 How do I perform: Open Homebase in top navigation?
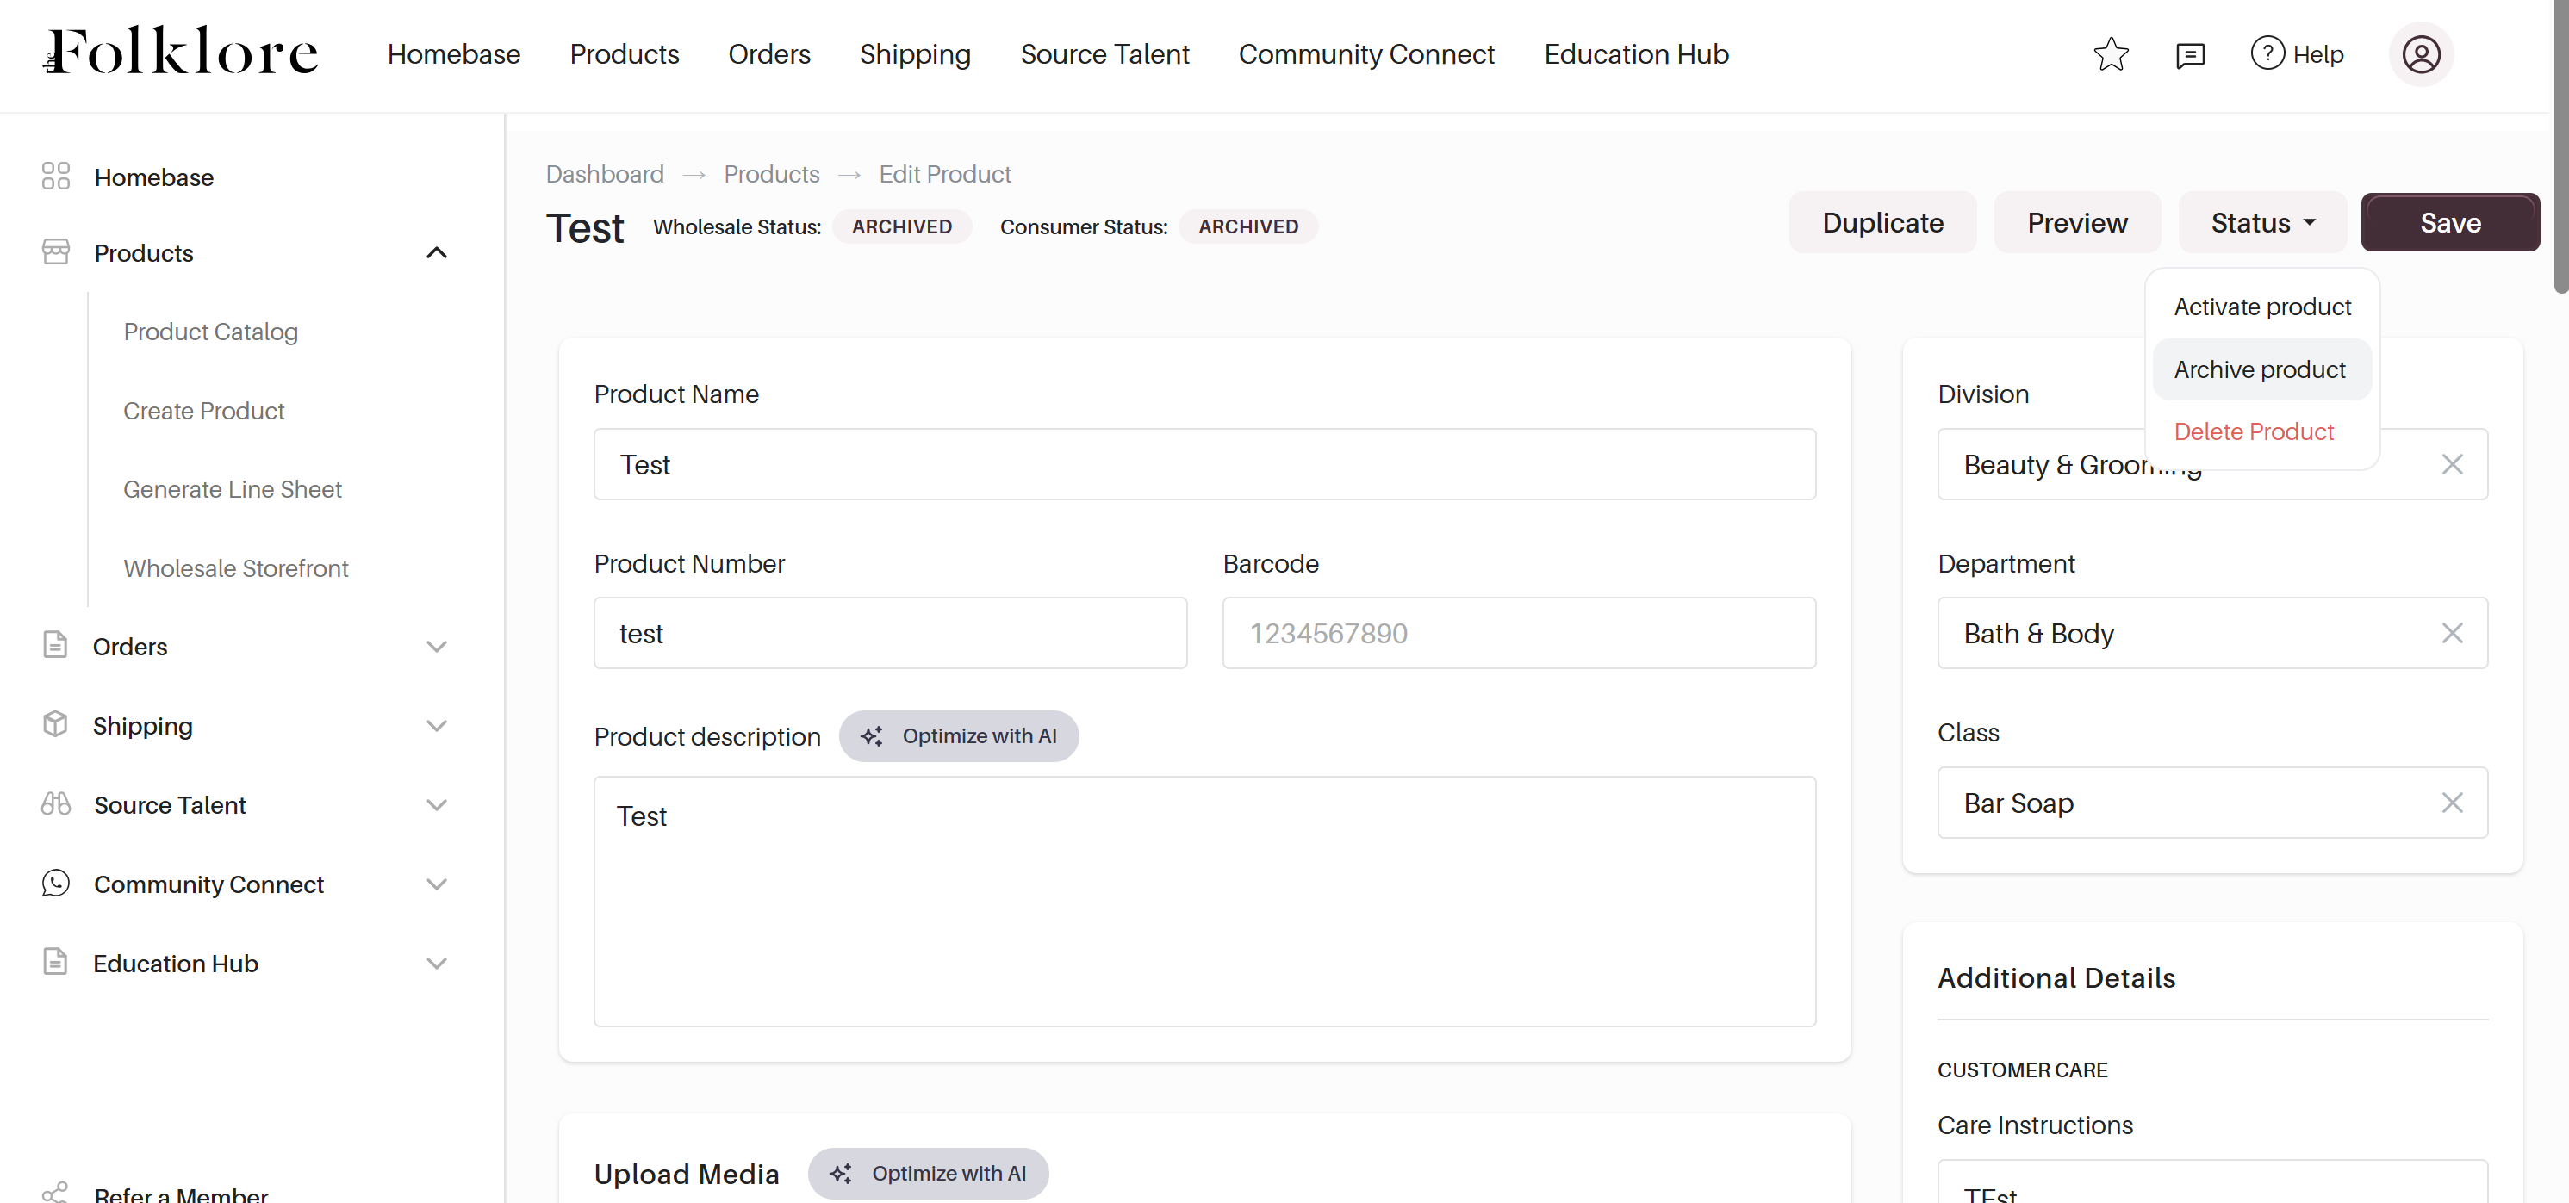(x=454, y=54)
